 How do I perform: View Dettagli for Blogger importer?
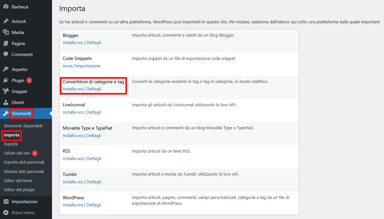point(94,42)
